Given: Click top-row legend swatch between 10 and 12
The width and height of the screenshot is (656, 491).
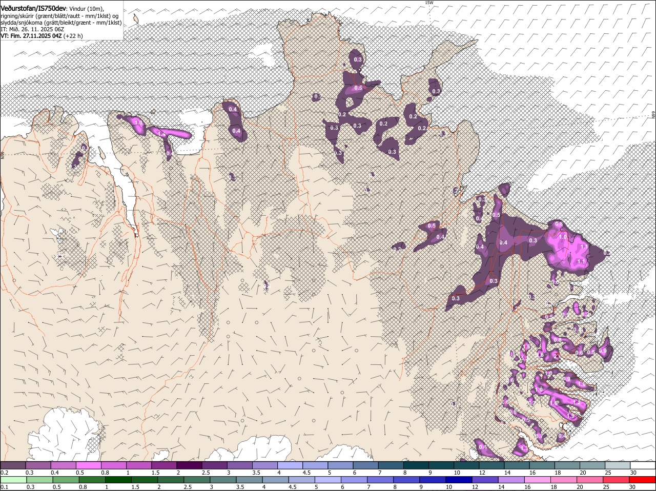Looking at the screenshot, I should click(466, 465).
